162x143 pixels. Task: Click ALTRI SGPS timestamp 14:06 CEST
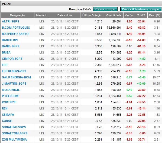(x=65, y=21)
